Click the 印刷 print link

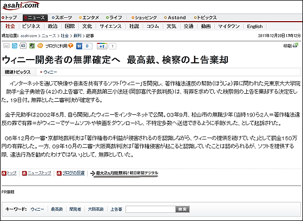pyautogui.click(x=287, y=46)
